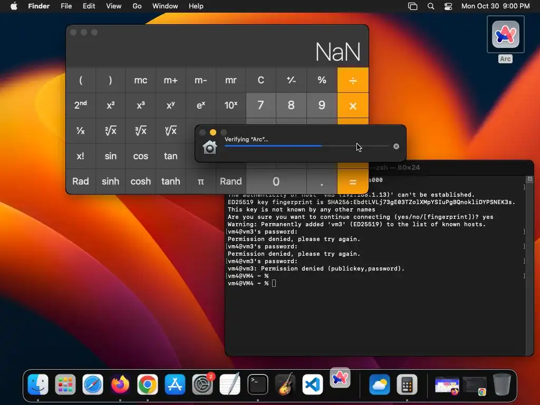Click the pi key in Calculator

click(x=201, y=181)
